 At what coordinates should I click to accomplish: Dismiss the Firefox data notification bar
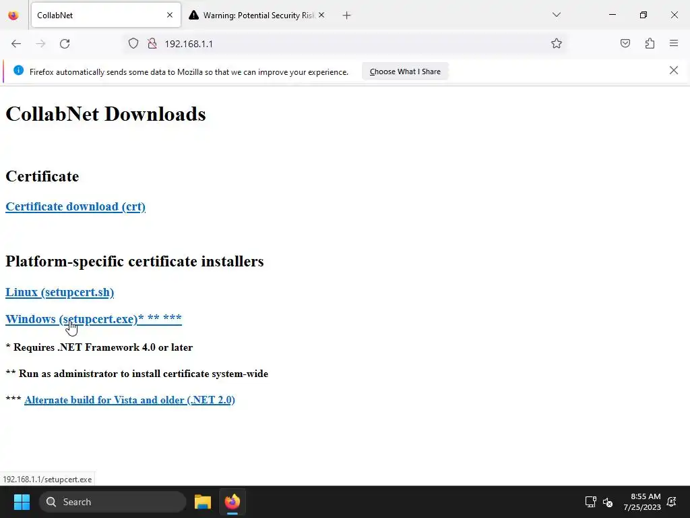coord(673,70)
